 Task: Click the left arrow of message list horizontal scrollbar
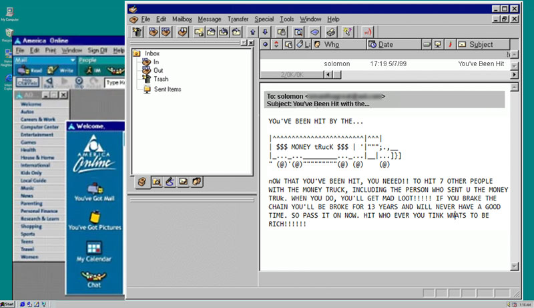(x=328, y=74)
